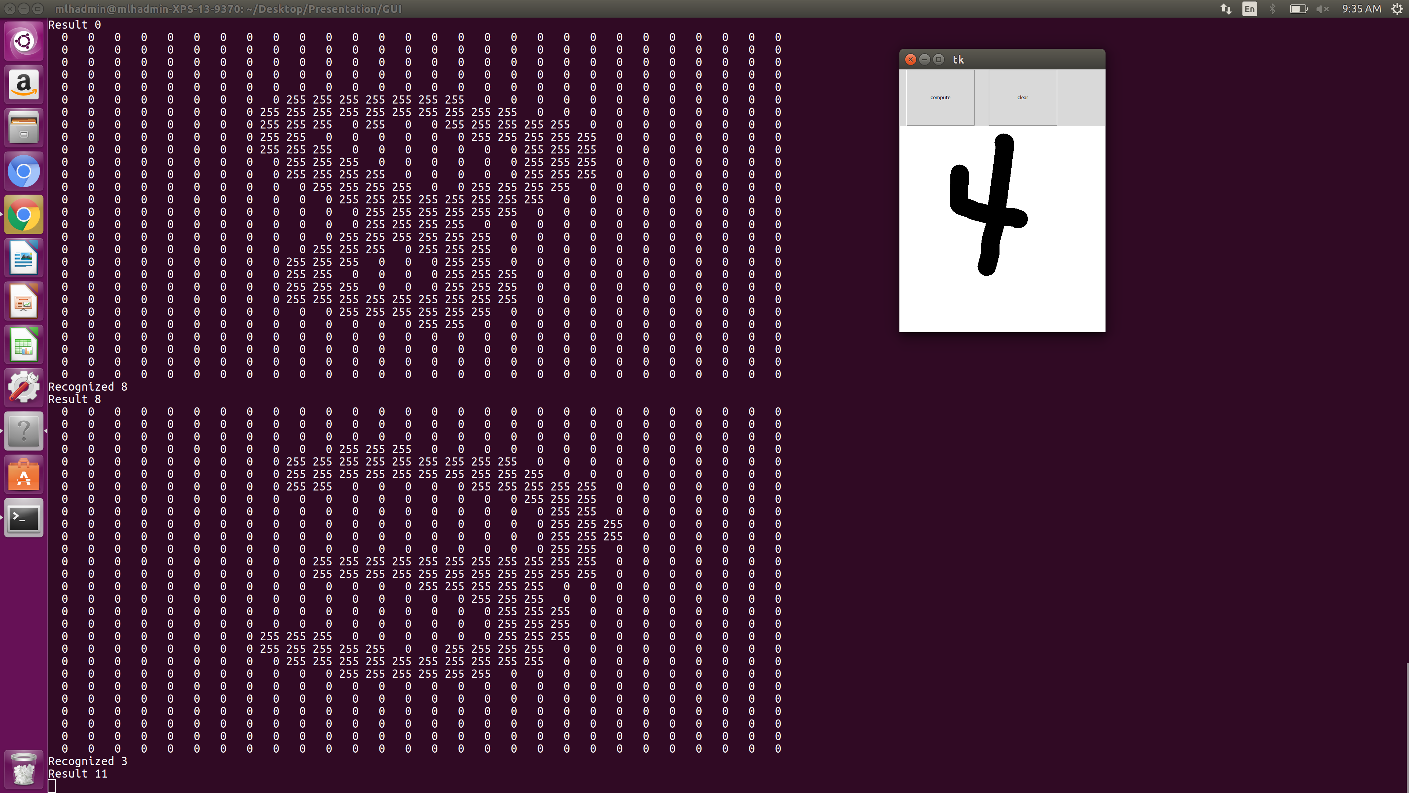Open LibreOffice Writer from dock
1409x793 pixels.
click(x=23, y=258)
